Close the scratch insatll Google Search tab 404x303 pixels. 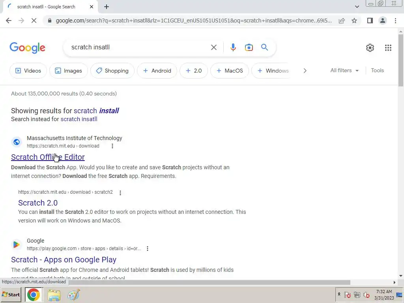click(x=92, y=7)
